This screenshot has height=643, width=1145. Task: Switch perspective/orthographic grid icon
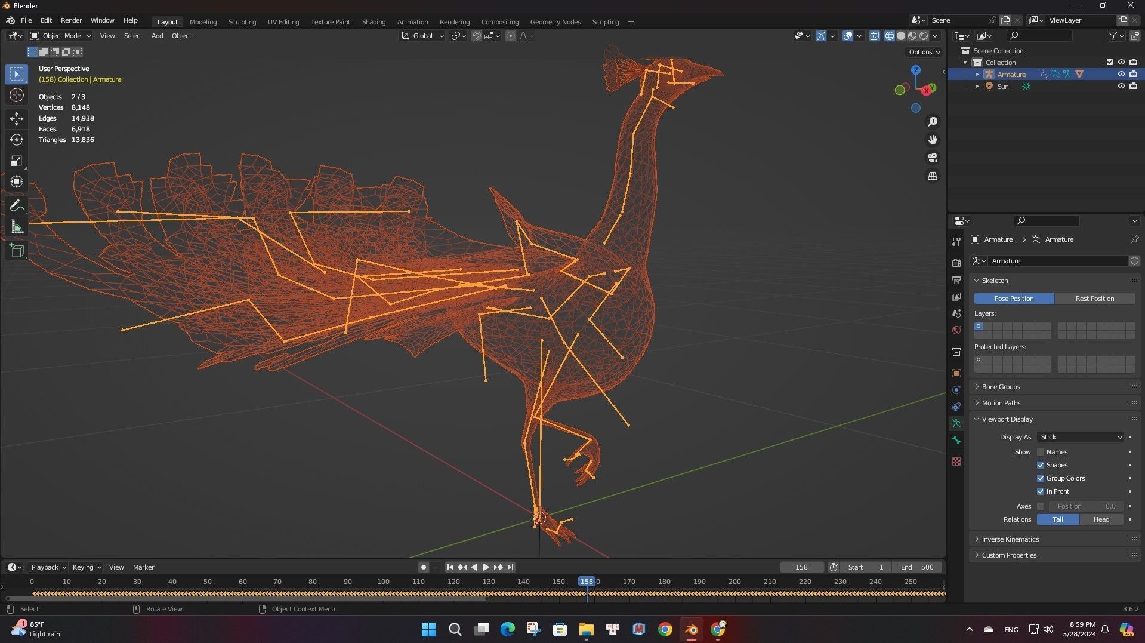pos(932,176)
